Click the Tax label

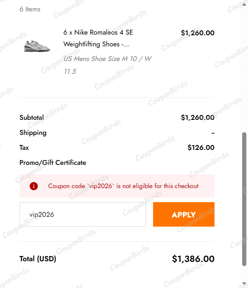[x=24, y=148]
